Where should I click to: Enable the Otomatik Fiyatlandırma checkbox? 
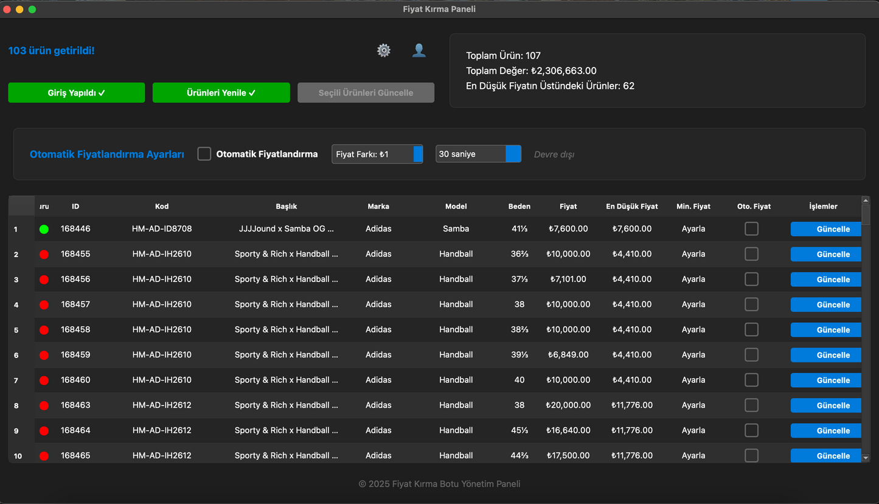[204, 154]
